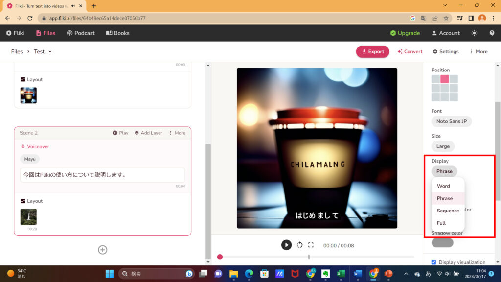Launch Excel from the taskbar
The height and width of the screenshot is (282, 501).
341,274
